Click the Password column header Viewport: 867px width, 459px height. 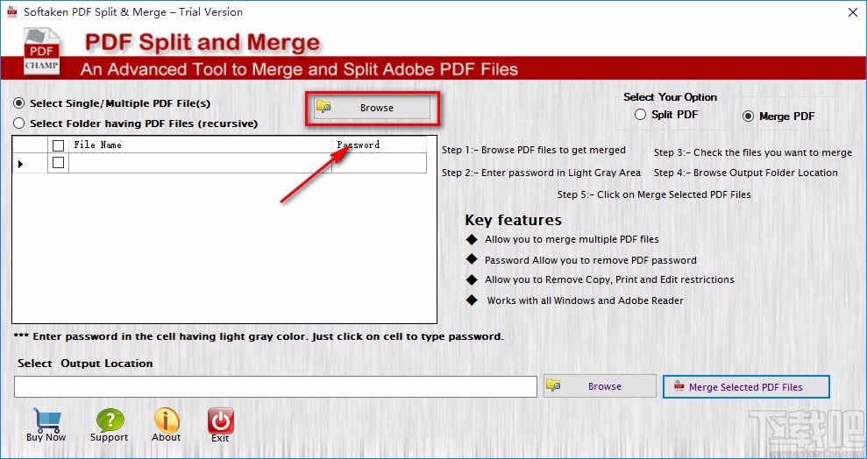[x=379, y=145]
